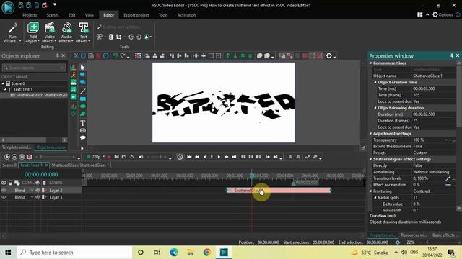The height and width of the screenshot is (259, 462).
Task: Click the speaker mute icon in the playback toolbar
Action: click(x=141, y=157)
